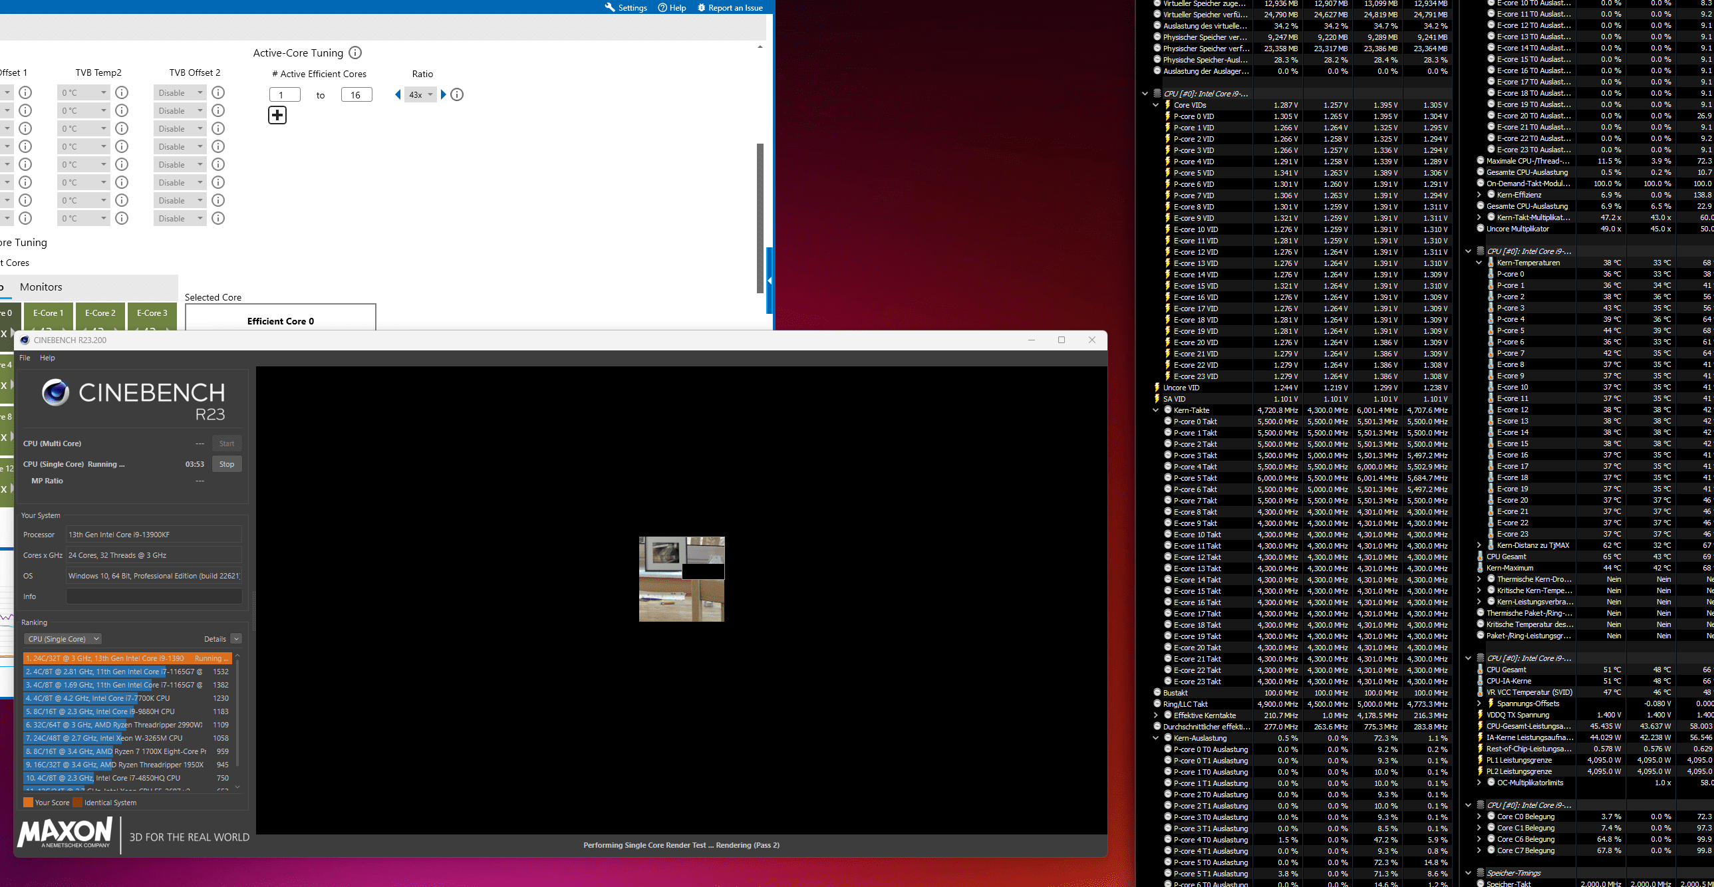Click first active efficient cores field '1'
The width and height of the screenshot is (1714, 887).
(285, 94)
